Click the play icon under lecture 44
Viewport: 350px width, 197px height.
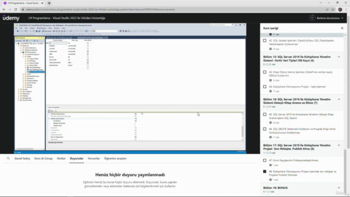pyautogui.click(x=270, y=91)
